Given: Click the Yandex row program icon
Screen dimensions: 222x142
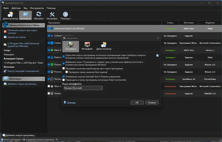Looking at the screenshot, I should point(52,93).
